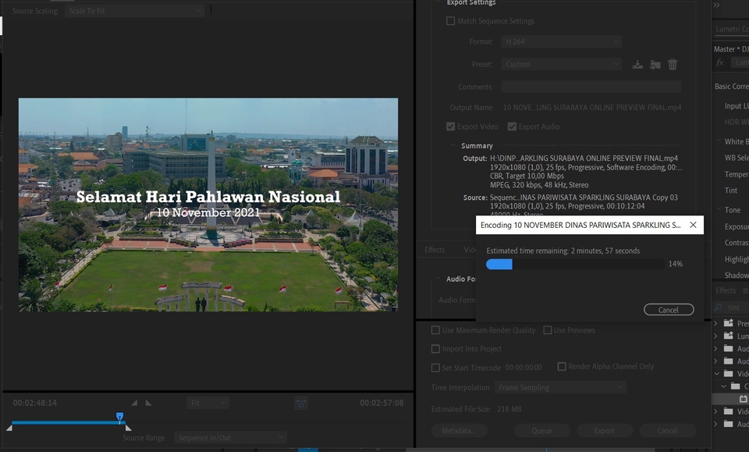
Task: Enable Use Maximum Render Quality
Action: [x=436, y=330]
